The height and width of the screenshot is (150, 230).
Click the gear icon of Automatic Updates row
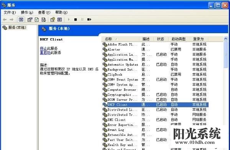point(105,65)
